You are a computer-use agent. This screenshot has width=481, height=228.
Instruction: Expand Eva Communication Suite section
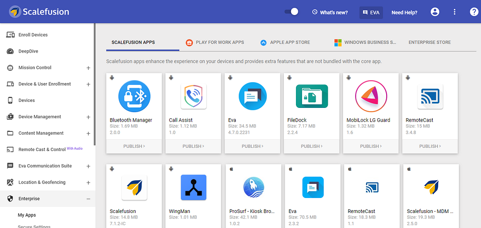(88, 166)
